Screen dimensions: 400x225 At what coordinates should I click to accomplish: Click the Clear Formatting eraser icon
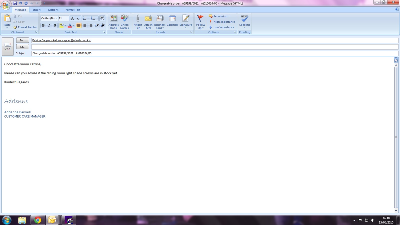coord(102,18)
